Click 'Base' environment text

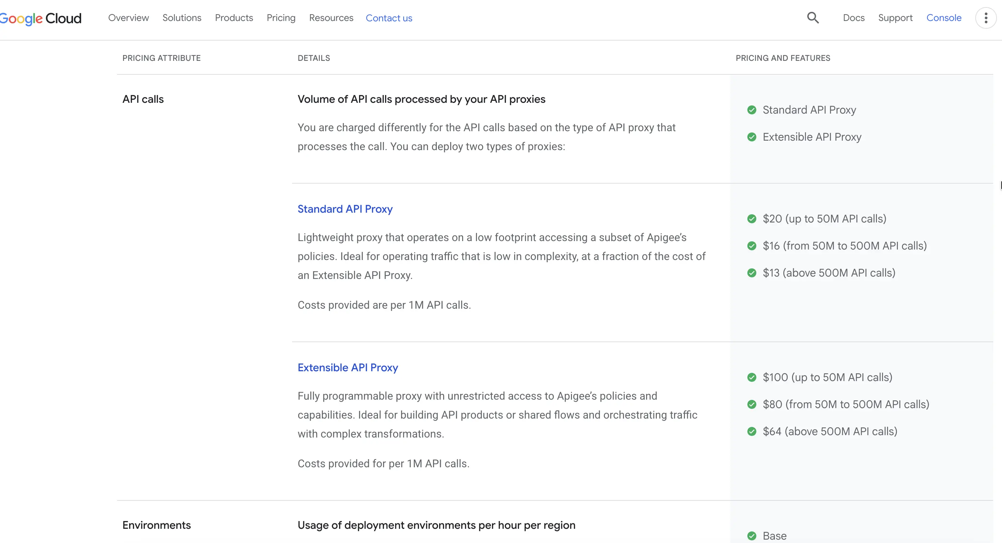[774, 536]
